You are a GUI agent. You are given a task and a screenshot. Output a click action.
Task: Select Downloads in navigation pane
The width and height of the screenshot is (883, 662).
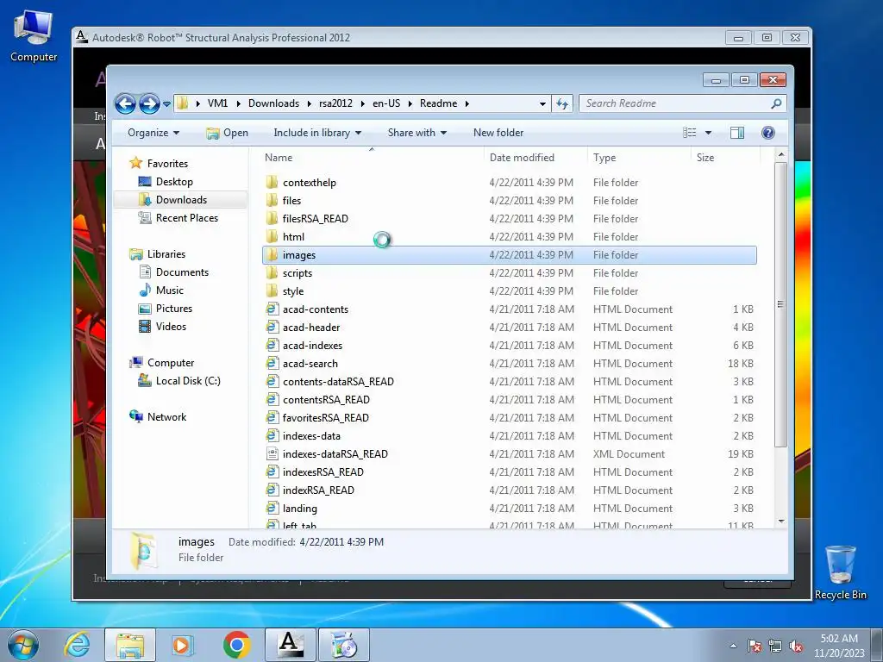pos(181,200)
